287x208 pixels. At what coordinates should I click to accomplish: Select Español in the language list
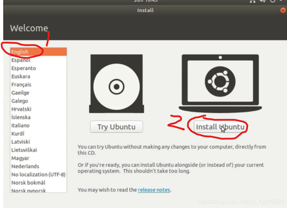point(39,60)
